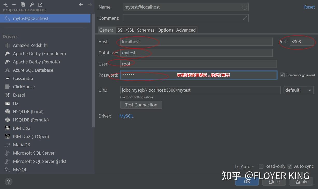Click inside the URL input field
This screenshot has width=318, height=189.
[x=200, y=90]
